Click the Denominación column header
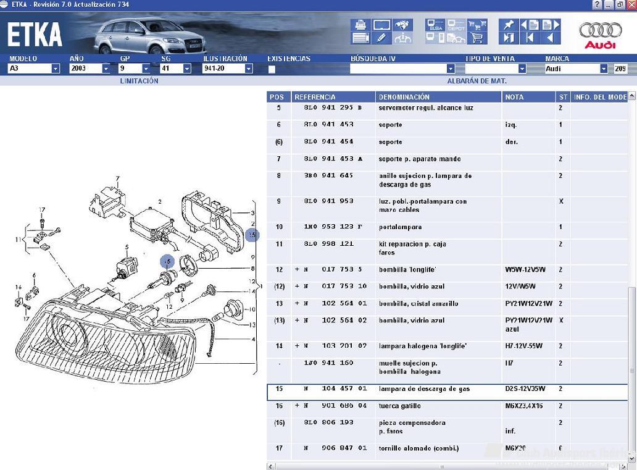 [x=404, y=97]
